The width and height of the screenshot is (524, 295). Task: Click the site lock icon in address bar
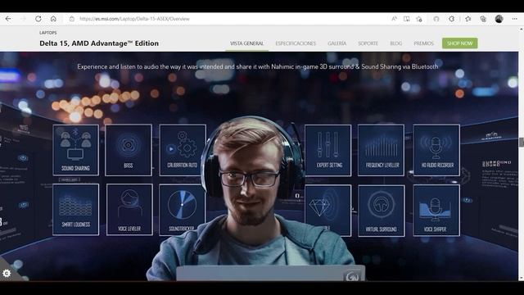click(x=71, y=19)
